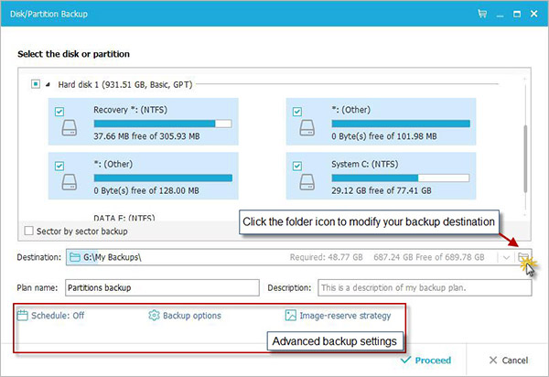Open the destination path dropdown arrow
Screen dimensions: 549x377
pyautogui.click(x=506, y=258)
